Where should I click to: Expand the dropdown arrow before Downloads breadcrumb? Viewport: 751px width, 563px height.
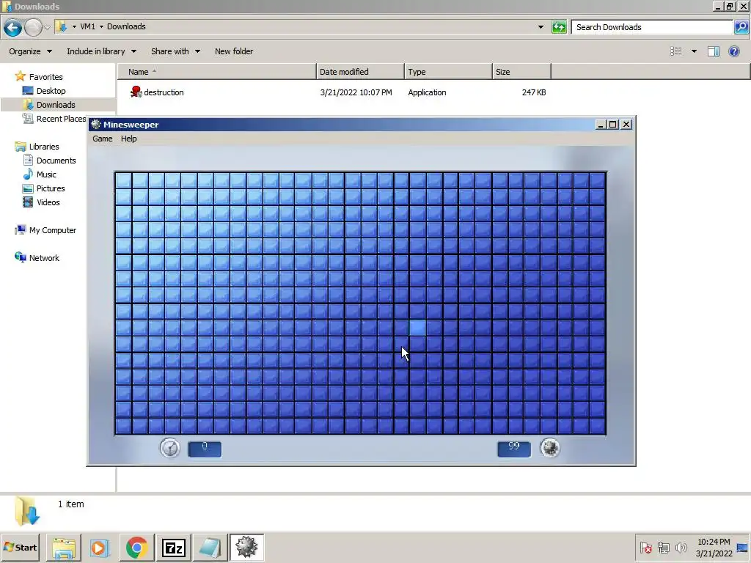click(101, 27)
